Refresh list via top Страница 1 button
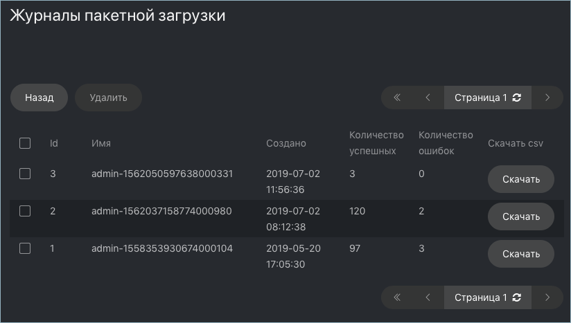The height and width of the screenshot is (323, 571). 488,98
